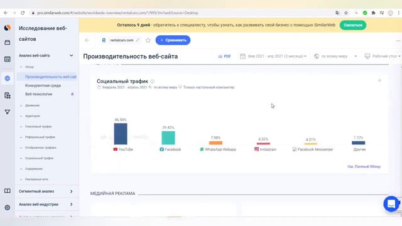Go back in the browser
The image size is (402, 226).
(6, 13)
